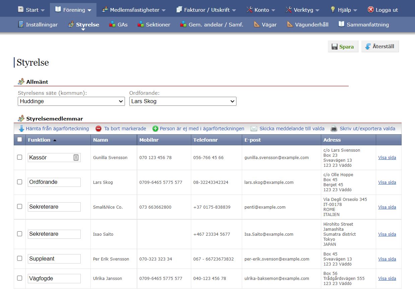Click Hämta från ägarförteckning download icon
Image resolution: width=415 pixels, height=296 pixels.
coord(21,129)
